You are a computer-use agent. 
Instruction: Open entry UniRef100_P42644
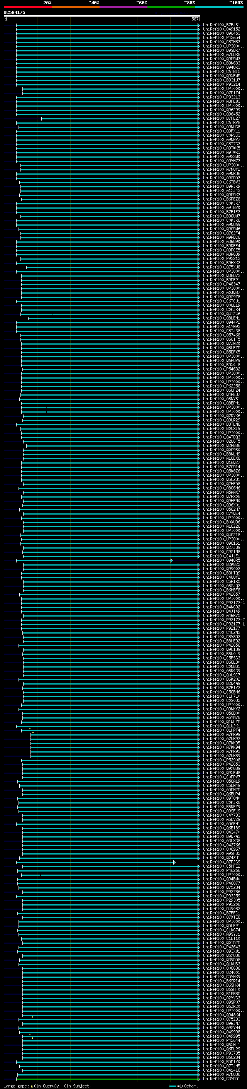(221, 1040)
